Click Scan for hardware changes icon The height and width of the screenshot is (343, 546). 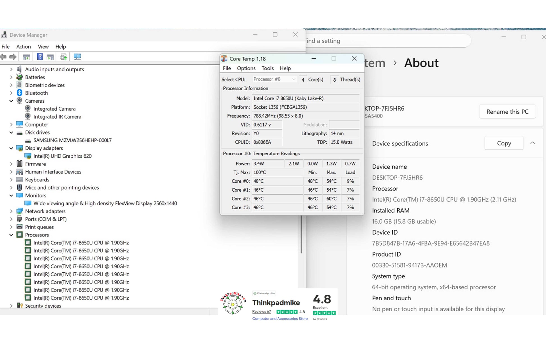pos(77,57)
